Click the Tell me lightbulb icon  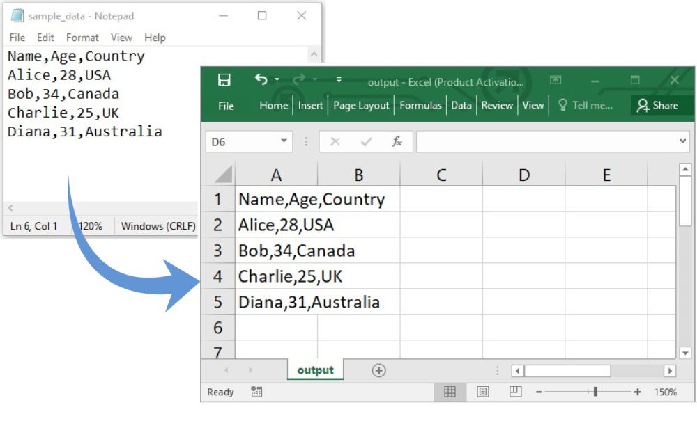tap(562, 105)
